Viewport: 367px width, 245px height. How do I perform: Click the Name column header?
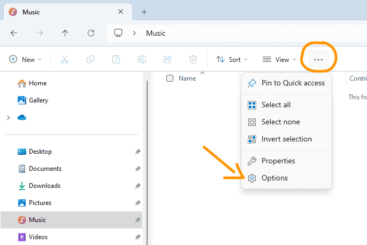(x=187, y=78)
